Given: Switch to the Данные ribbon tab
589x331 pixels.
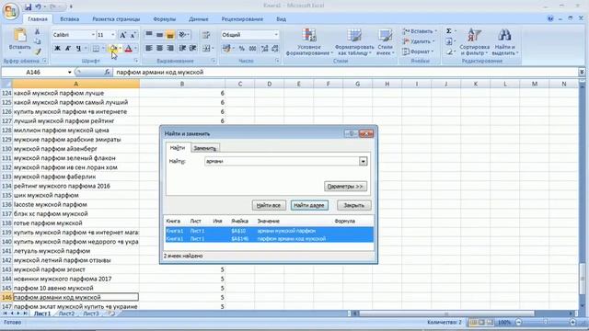Looking at the screenshot, I should tap(199, 19).
